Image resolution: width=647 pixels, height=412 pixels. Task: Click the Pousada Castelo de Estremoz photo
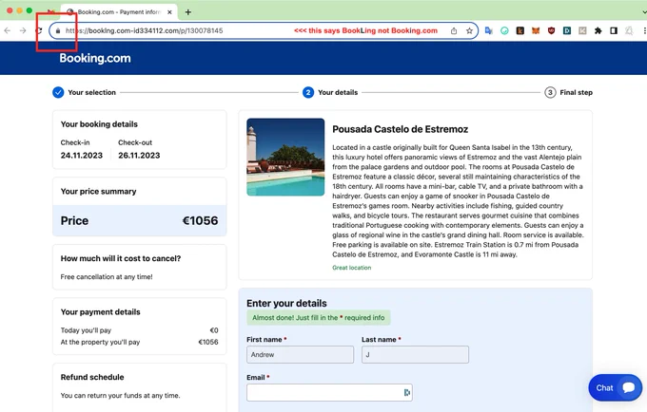point(285,158)
